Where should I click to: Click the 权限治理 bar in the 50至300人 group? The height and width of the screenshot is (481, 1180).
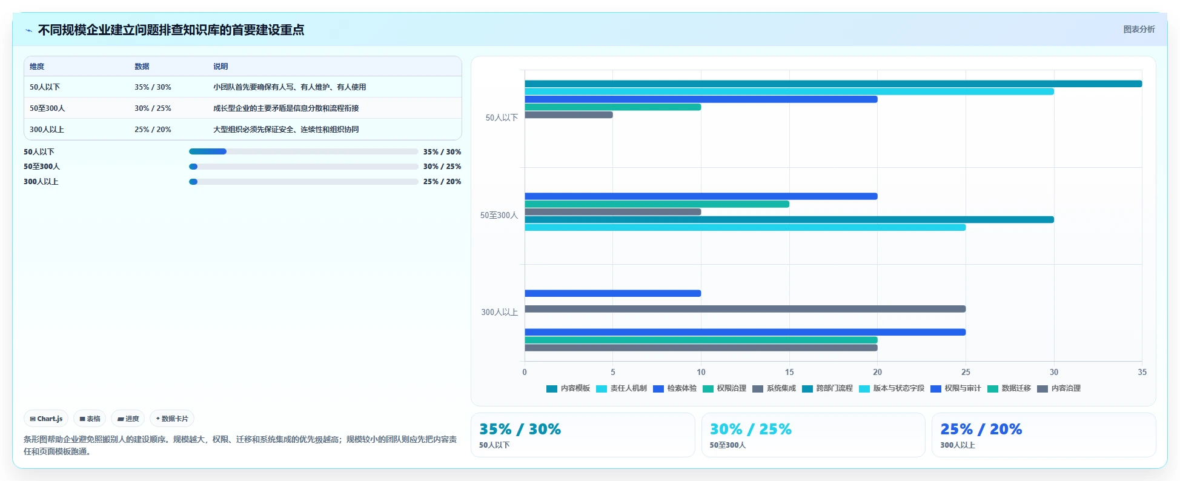657,204
